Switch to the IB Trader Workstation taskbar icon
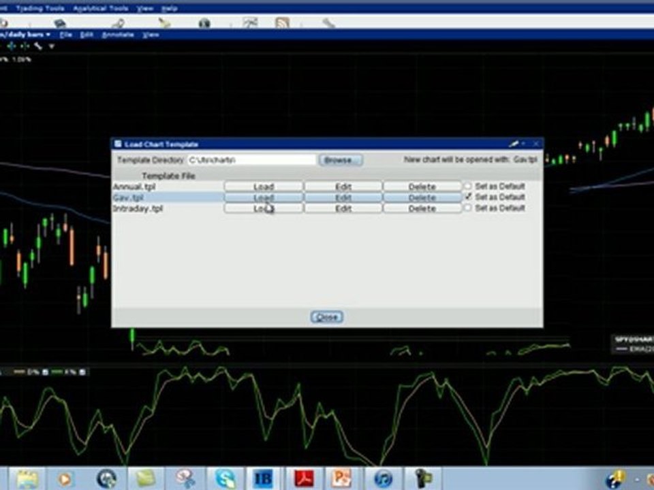Screen dimensions: 654x490 point(263,478)
